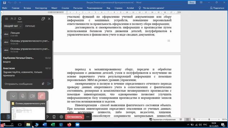Screen dimensions: 228x128
Task: Click the message 'видно' in chat
Action: (x=7, y=62)
